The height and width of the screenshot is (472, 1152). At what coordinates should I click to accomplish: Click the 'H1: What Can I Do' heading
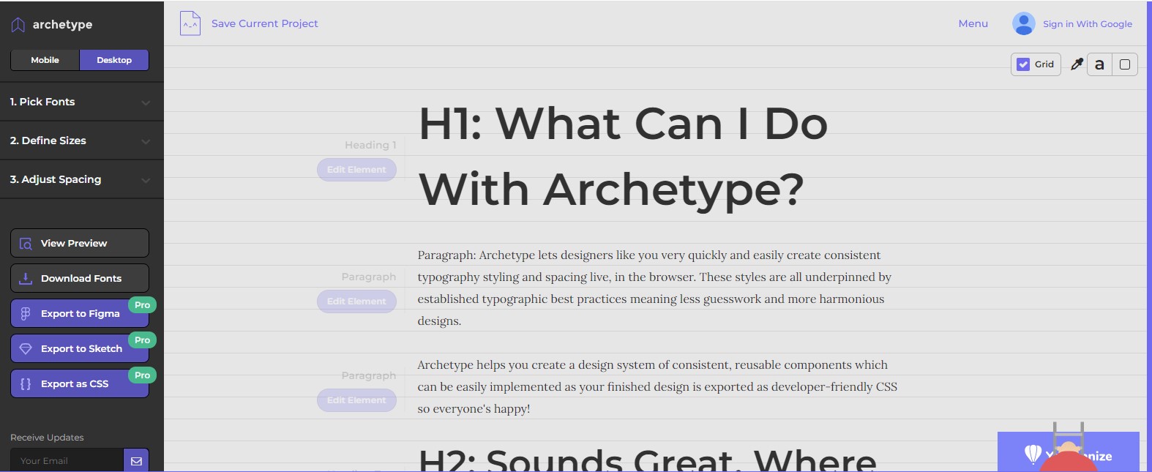point(623,156)
